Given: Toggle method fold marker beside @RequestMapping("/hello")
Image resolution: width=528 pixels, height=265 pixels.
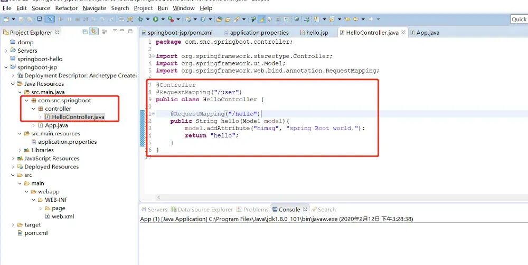Looking at the screenshot, I should pyautogui.click(x=154, y=114).
